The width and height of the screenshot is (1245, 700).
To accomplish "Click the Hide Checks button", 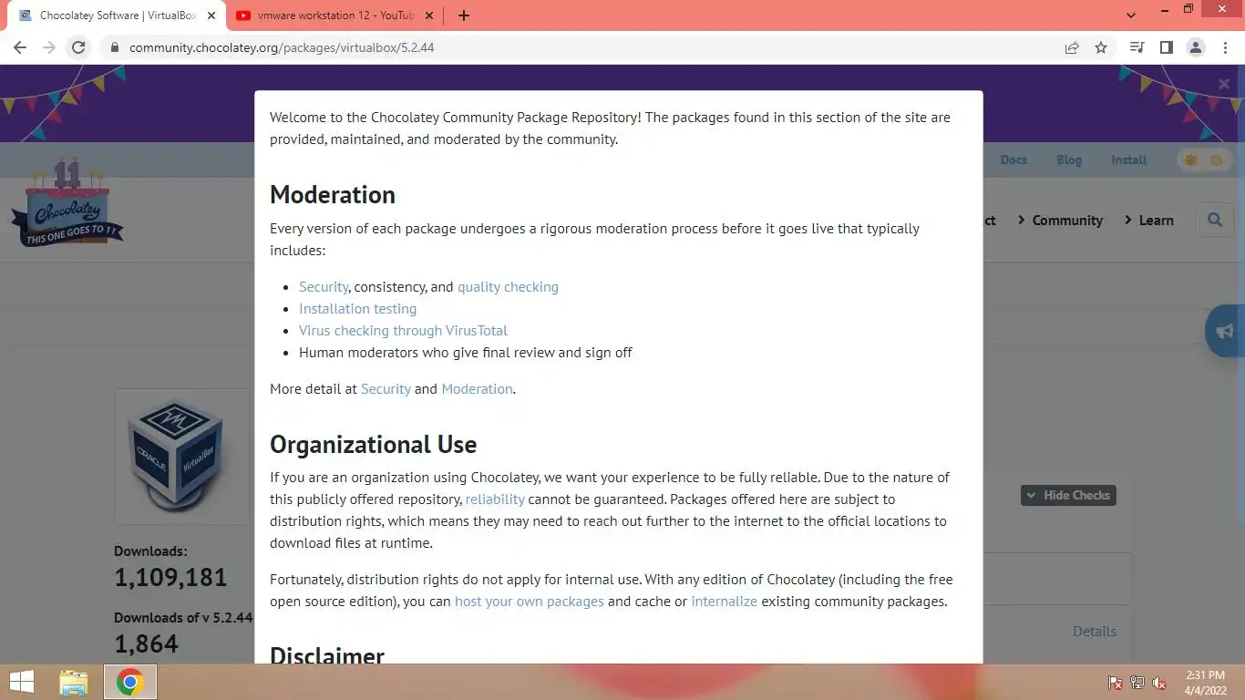I will pyautogui.click(x=1068, y=495).
